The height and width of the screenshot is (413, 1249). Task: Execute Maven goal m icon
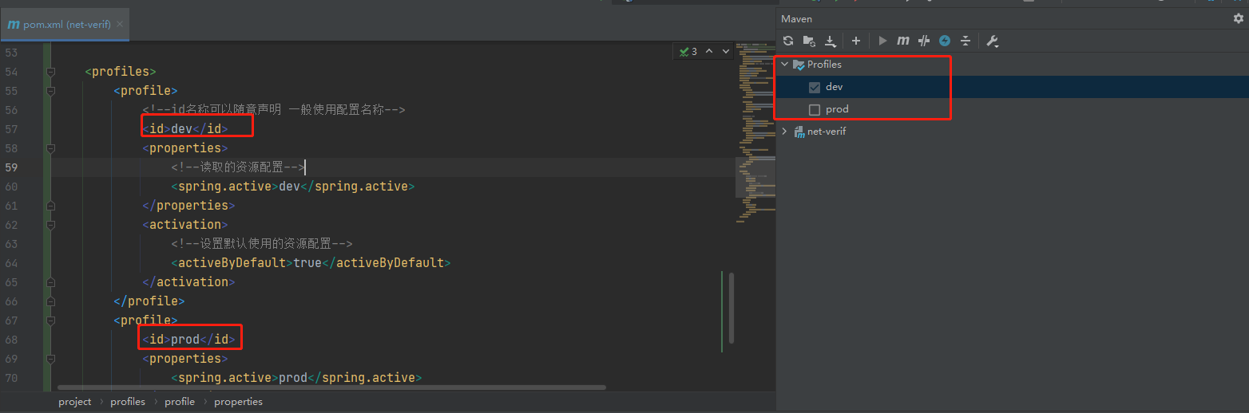click(903, 41)
